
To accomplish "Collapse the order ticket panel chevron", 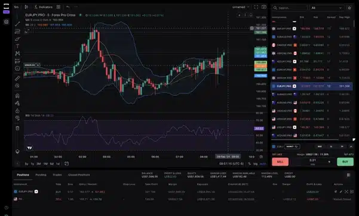I will coord(351,146).
